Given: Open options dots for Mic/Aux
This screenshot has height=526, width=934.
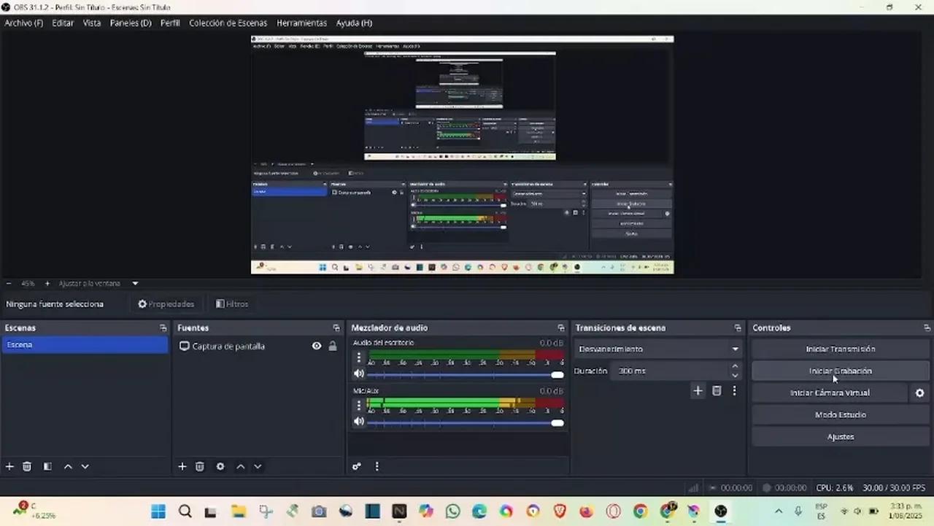Looking at the screenshot, I should click(358, 405).
